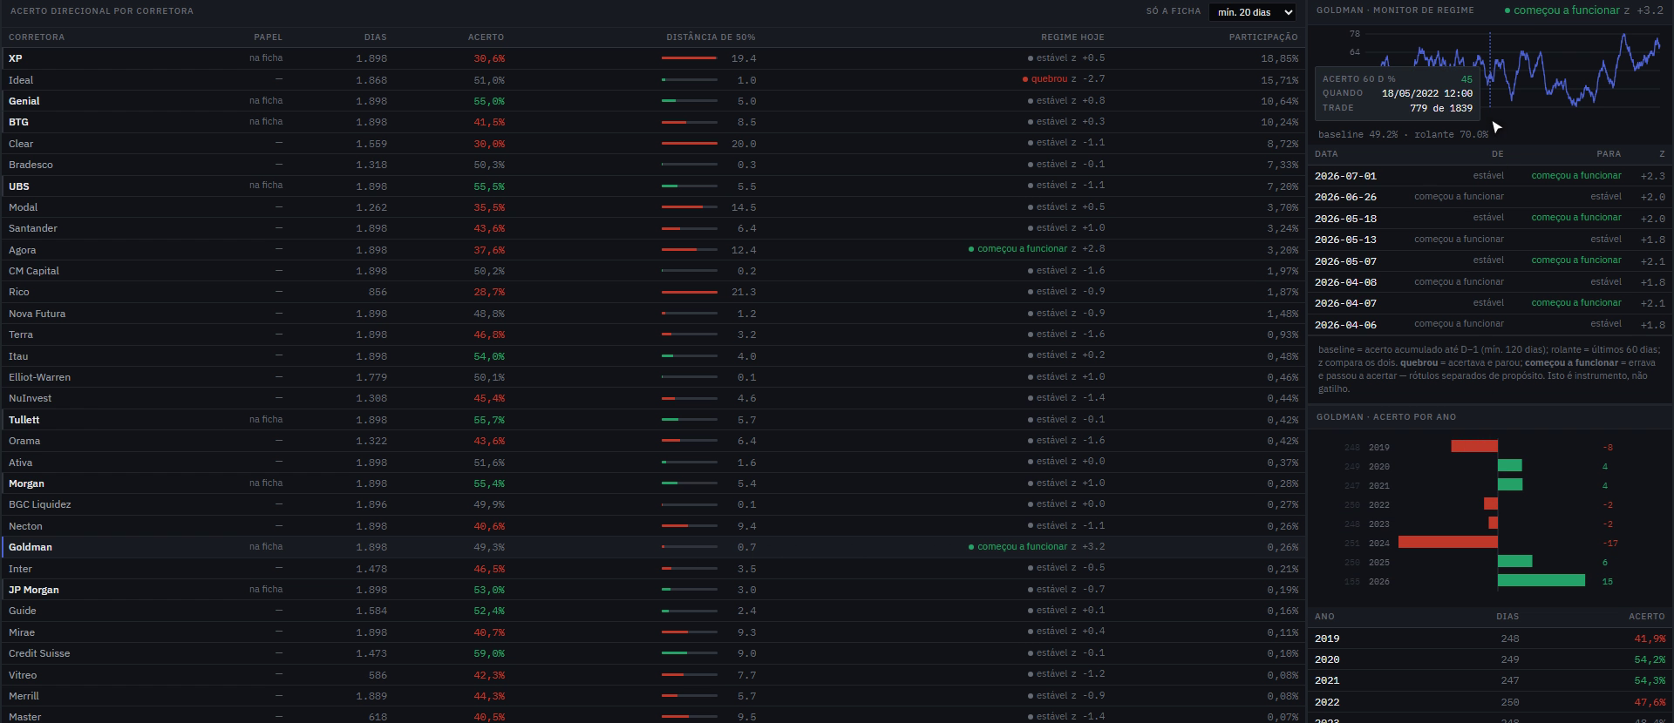Select the CM Capital broker row
This screenshot has height=723, width=1674.
click(x=652, y=271)
